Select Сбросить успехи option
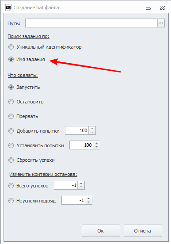The width and height of the screenshot is (171, 244). 11,160
